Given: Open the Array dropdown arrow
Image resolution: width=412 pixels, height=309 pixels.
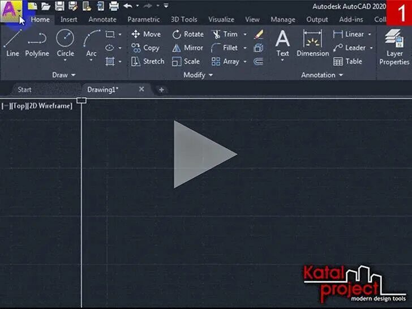Looking at the screenshot, I should tap(245, 62).
